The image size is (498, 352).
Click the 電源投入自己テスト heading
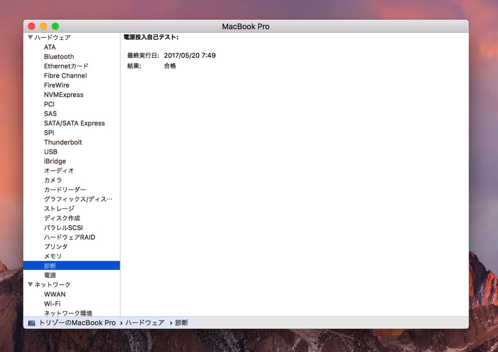(x=151, y=37)
